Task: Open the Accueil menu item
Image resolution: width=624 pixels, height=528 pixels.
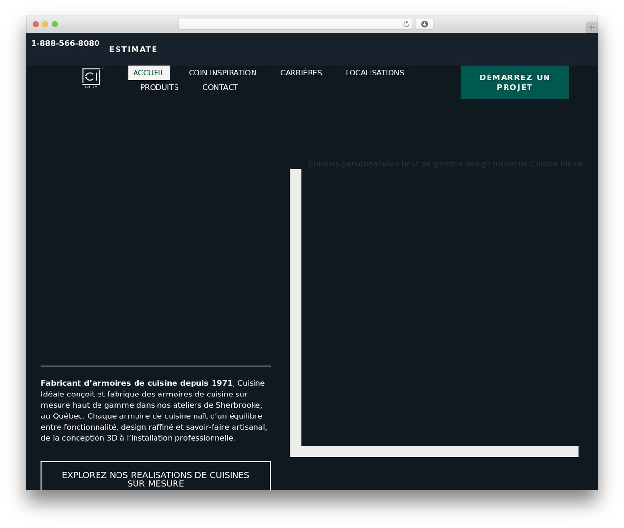Action: pyautogui.click(x=149, y=73)
